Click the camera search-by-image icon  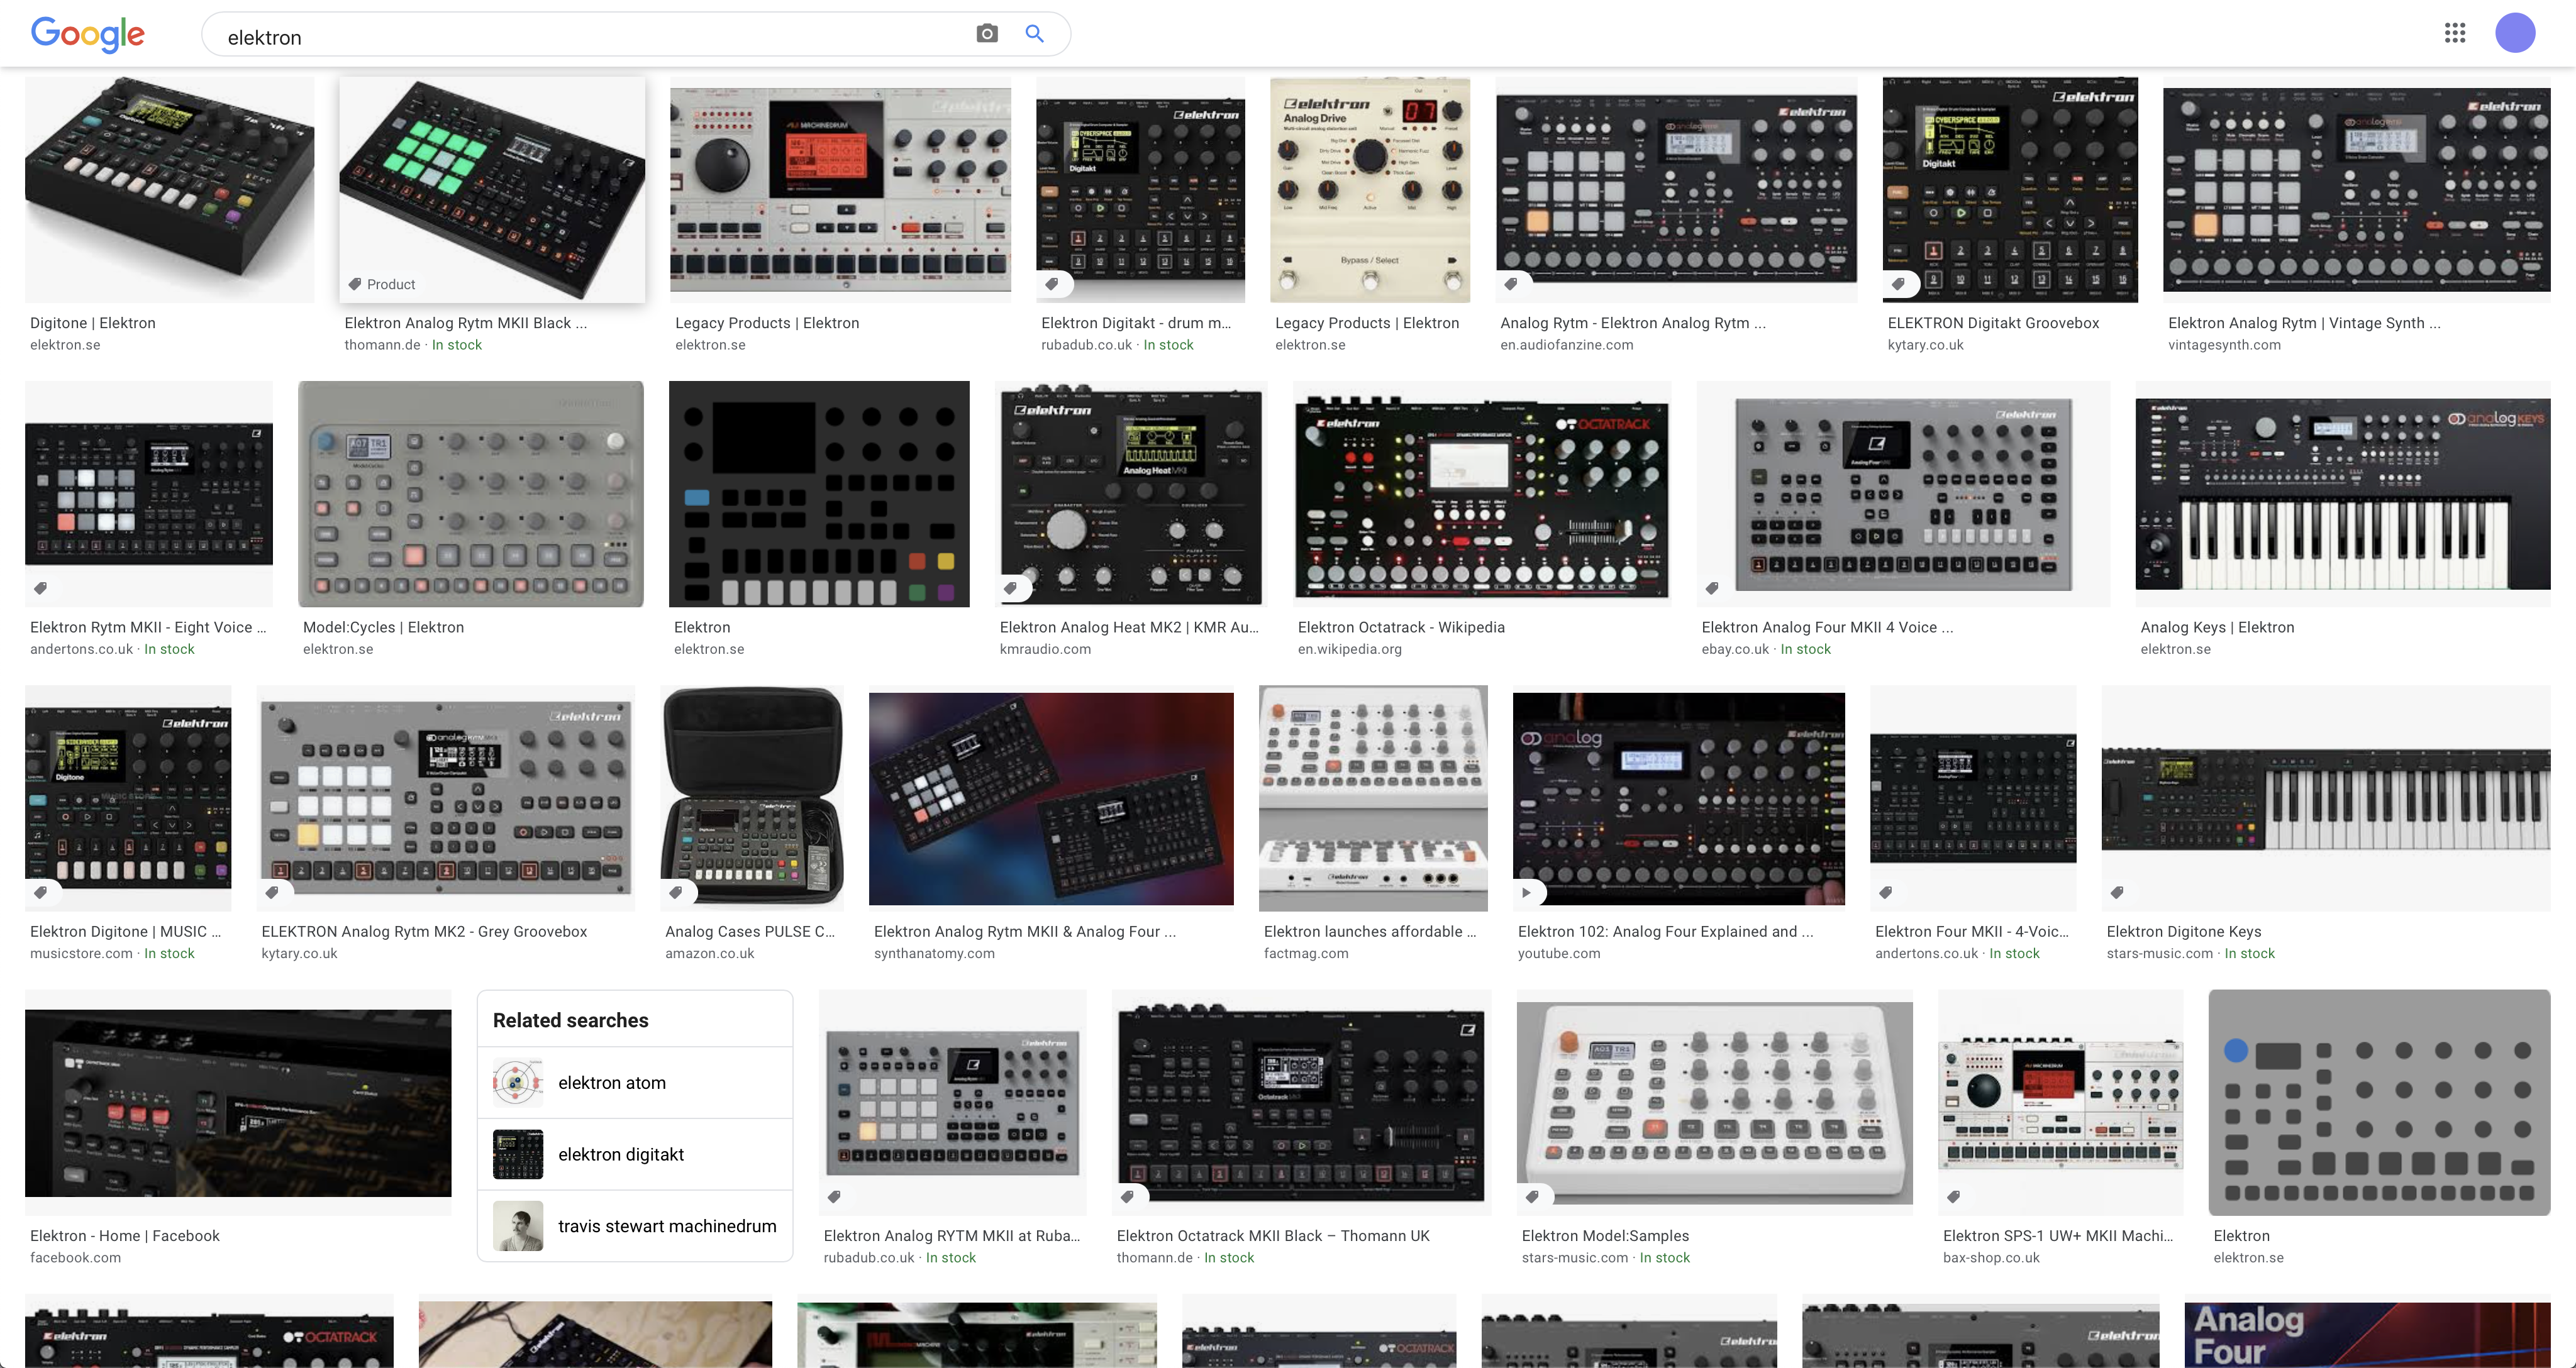tap(986, 34)
